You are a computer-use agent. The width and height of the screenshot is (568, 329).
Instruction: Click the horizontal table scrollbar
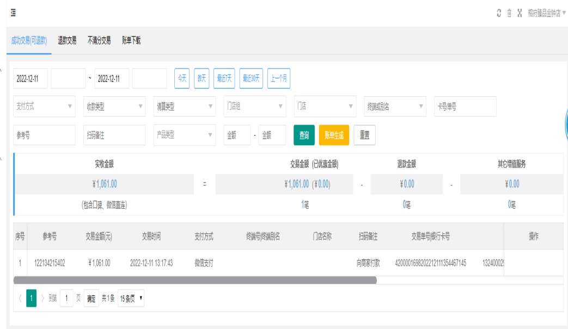coord(194,280)
